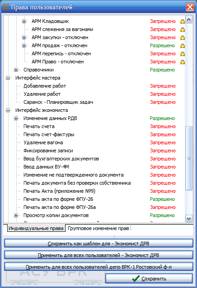
Task: Expand the Справочники tree node
Action: point(16,70)
